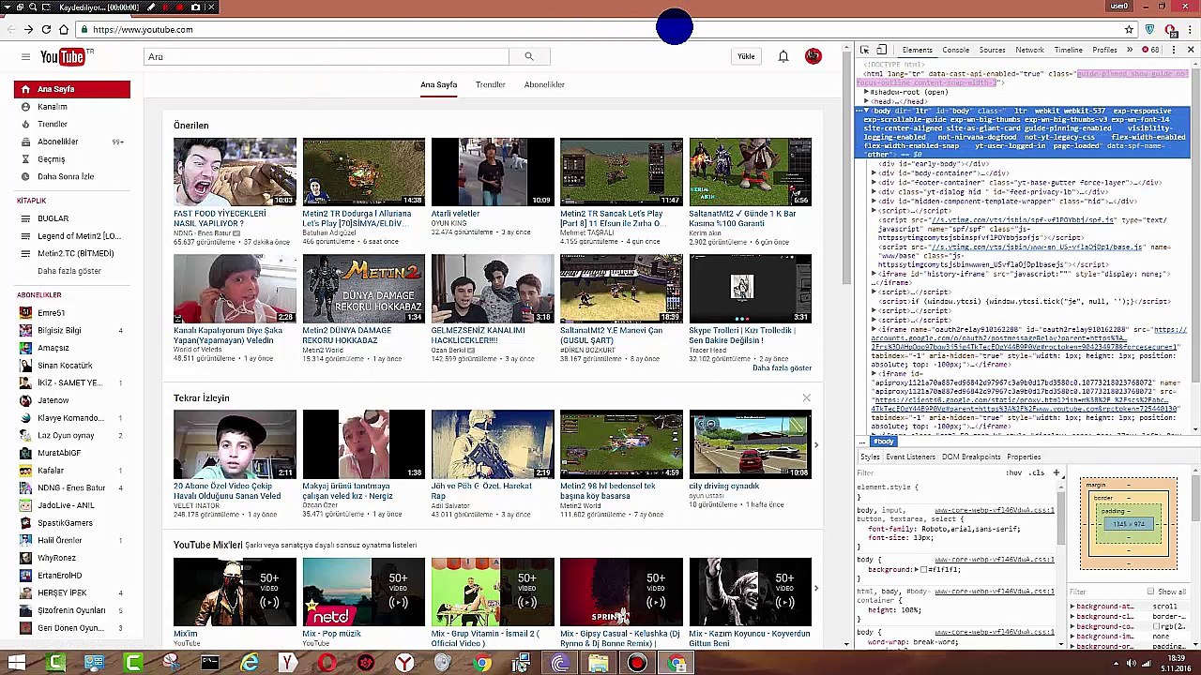
Task: Open the File Explorer taskbar icon
Action: point(598,664)
